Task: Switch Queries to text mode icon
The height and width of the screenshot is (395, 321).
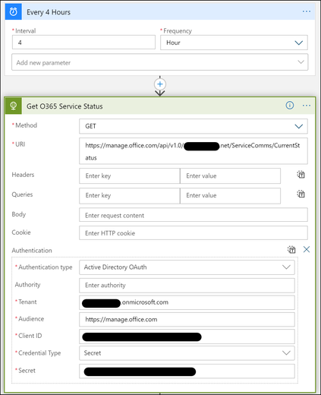Action: pos(301,194)
